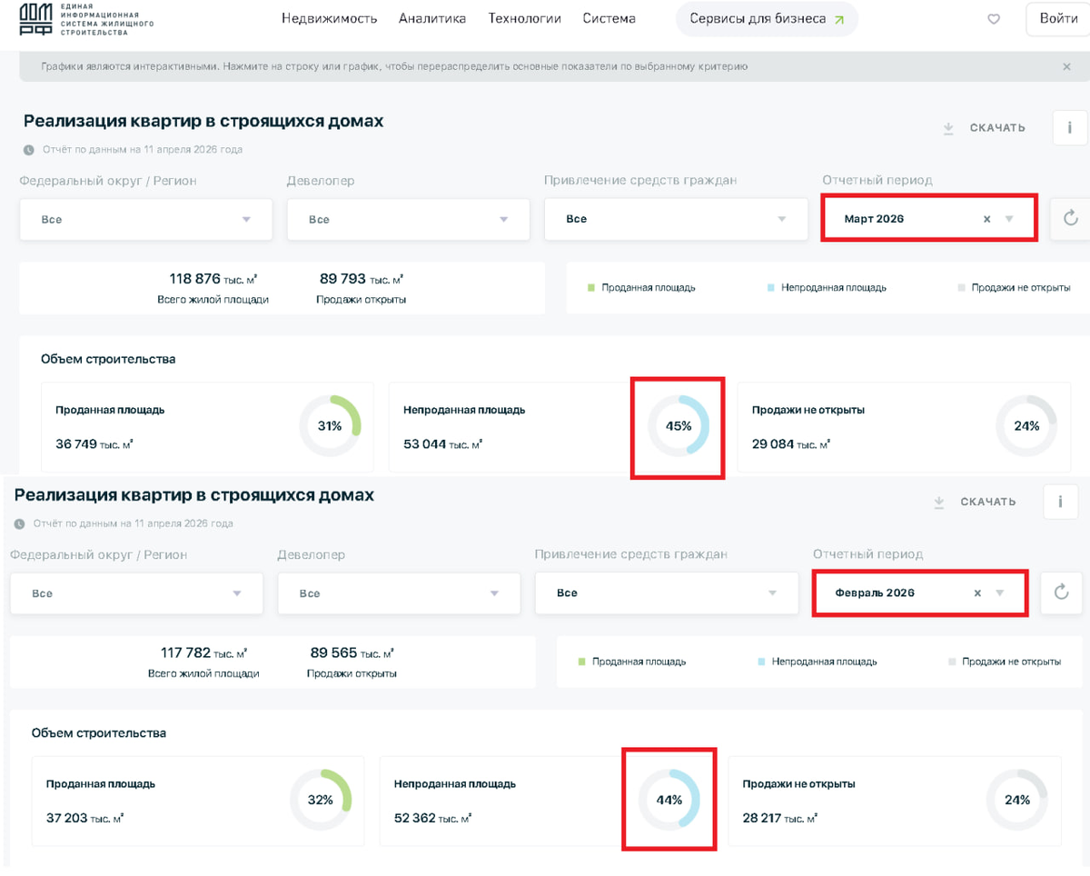The width and height of the screenshot is (1090, 876).
Task: Open favorites via heart icon
Action: click(994, 19)
